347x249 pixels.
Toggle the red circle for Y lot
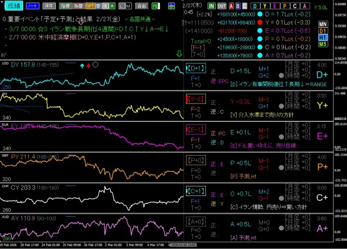click(x=260, y=22)
